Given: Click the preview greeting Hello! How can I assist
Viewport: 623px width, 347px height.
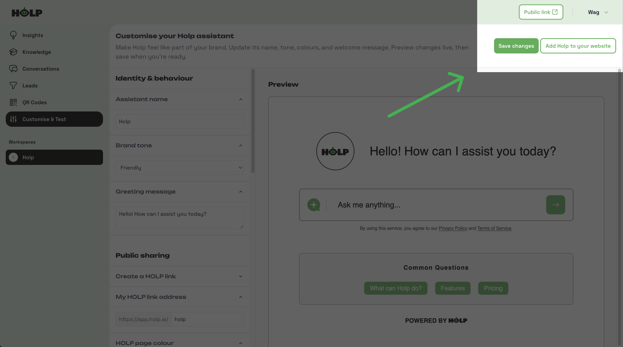Looking at the screenshot, I should pyautogui.click(x=463, y=151).
